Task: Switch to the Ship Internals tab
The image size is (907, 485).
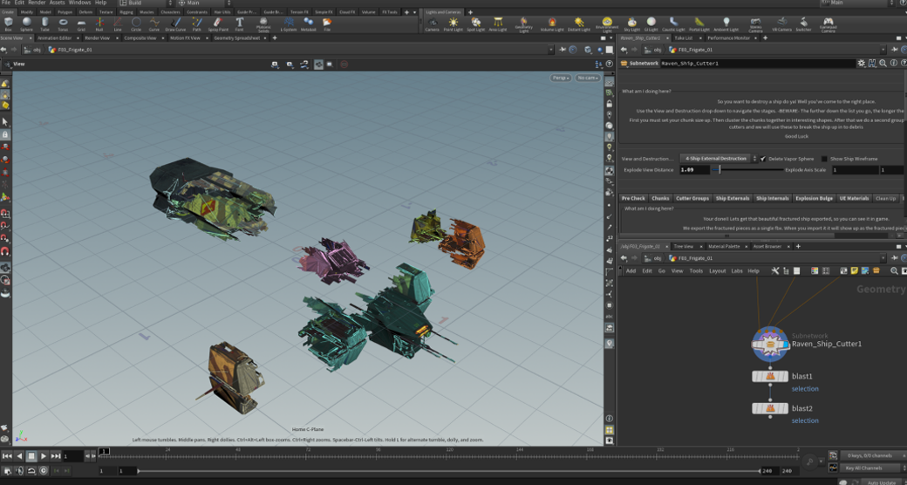Action: [x=772, y=198]
